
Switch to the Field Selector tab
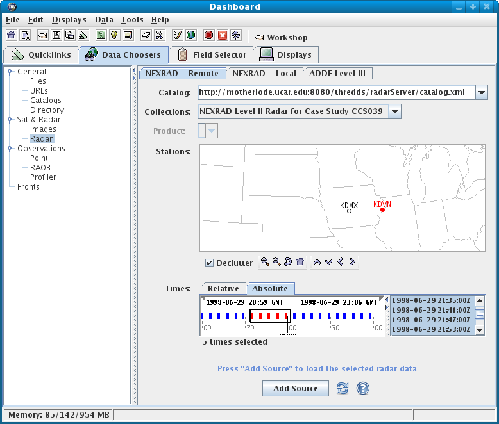coord(212,54)
